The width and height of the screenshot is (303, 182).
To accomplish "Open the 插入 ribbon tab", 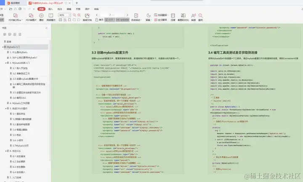I will pyautogui.click(x=50, y=9).
